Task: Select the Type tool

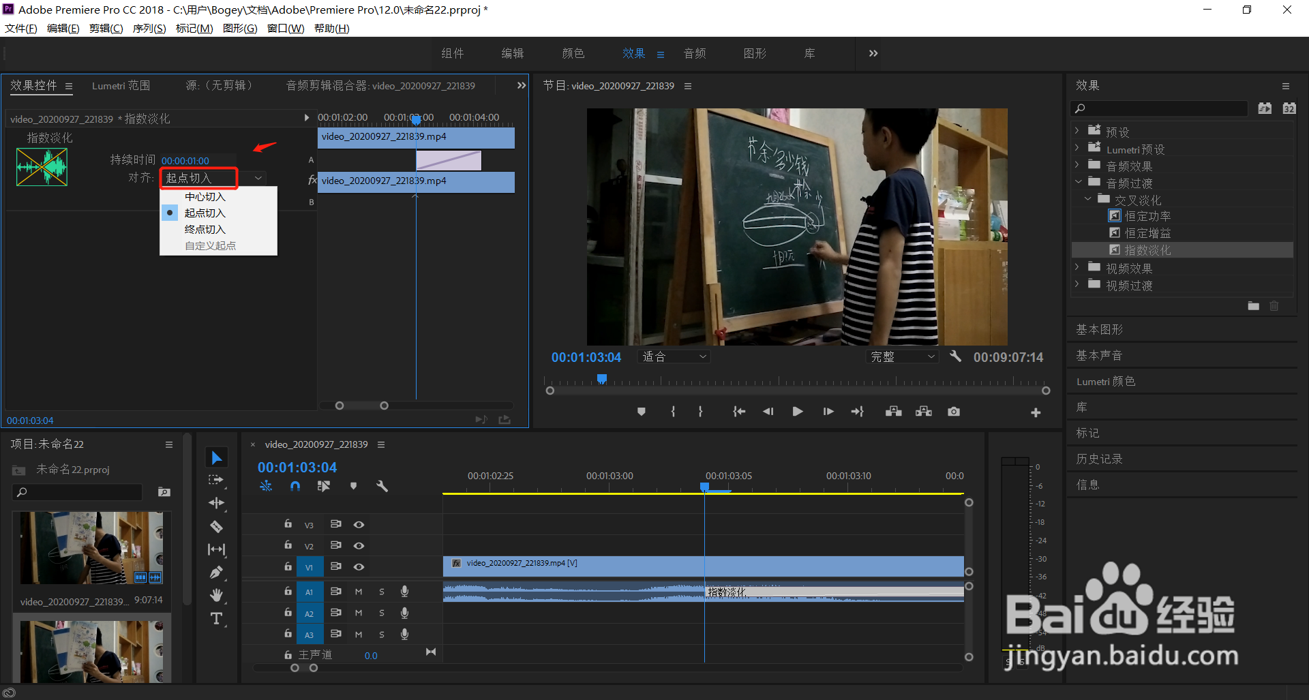Action: (x=216, y=619)
